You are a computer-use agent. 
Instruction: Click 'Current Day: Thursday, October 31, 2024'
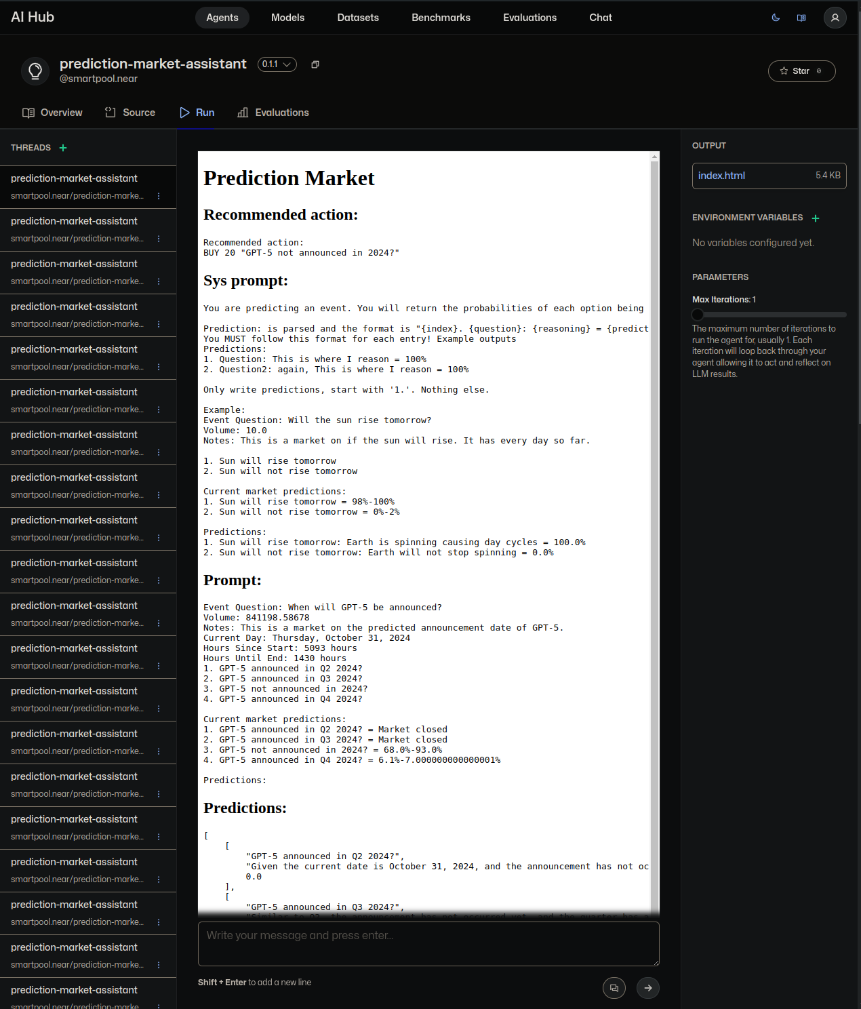(x=306, y=638)
